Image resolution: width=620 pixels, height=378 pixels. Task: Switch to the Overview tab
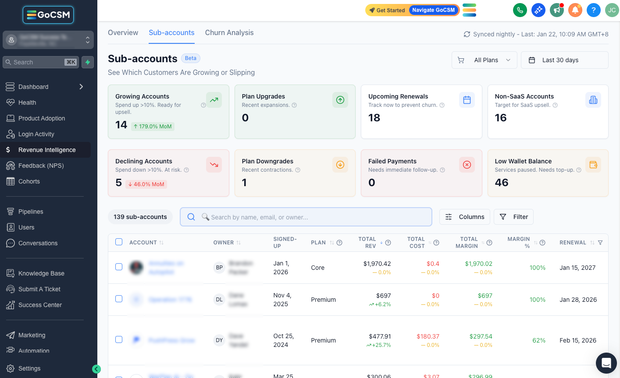123,32
